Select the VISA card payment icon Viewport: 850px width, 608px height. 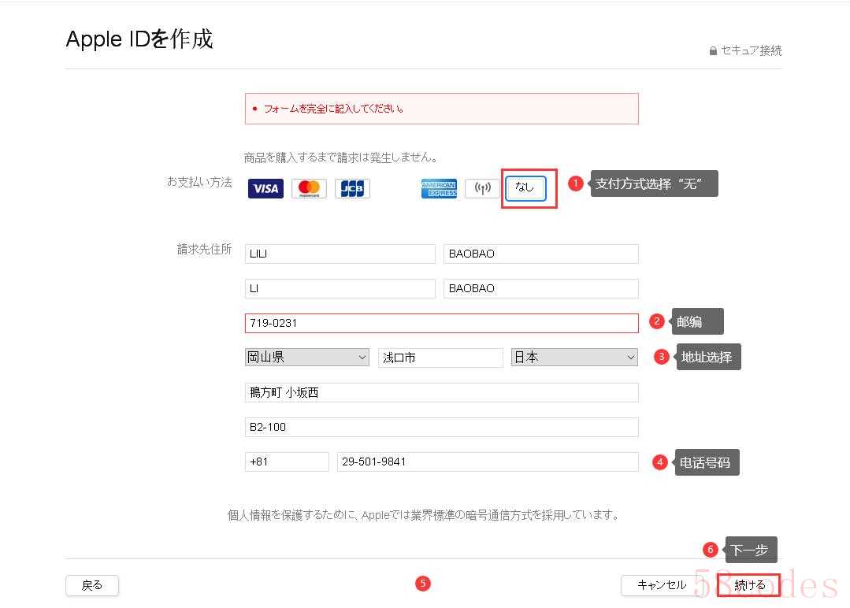click(265, 189)
